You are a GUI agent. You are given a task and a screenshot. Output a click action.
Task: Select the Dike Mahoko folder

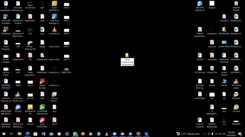(x=224, y=30)
